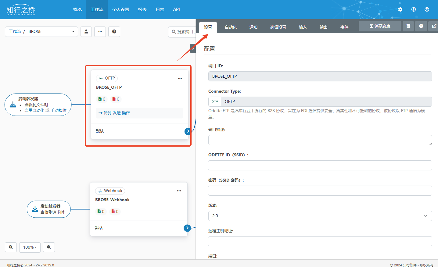The width and height of the screenshot is (438, 267).
Task: Click the 保存变更 button
Action: point(380,26)
